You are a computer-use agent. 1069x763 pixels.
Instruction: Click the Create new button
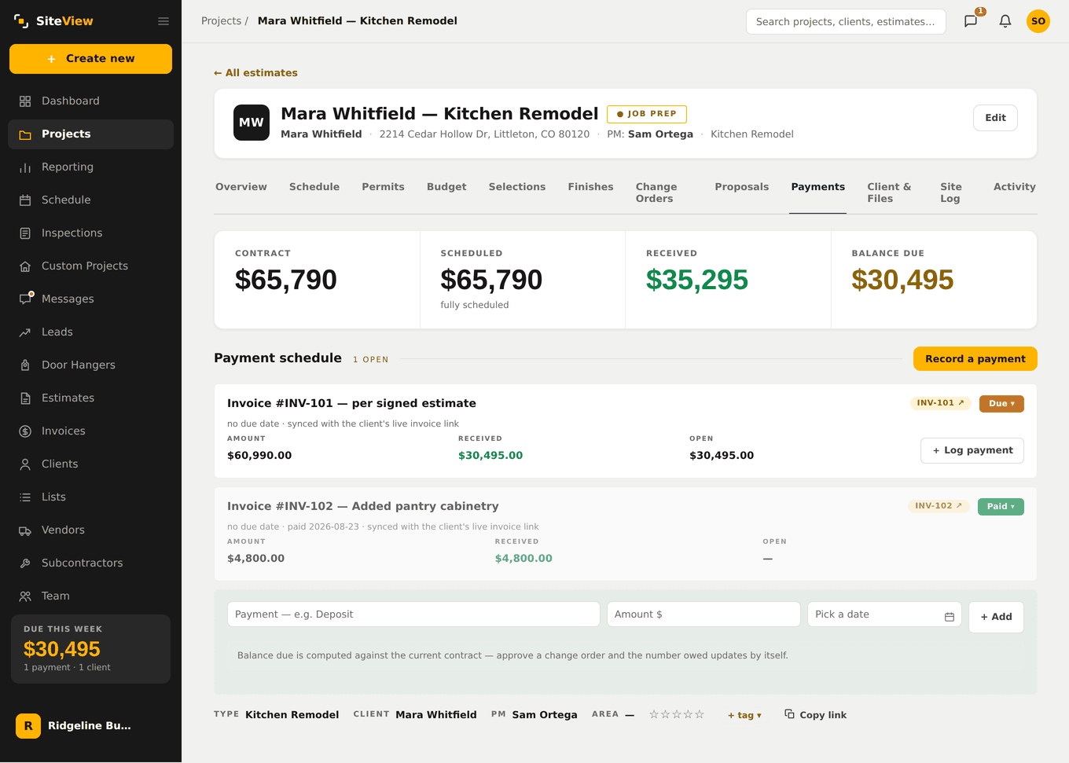click(x=90, y=59)
